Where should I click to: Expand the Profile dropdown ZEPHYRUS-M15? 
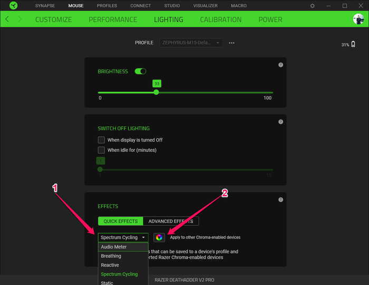191,43
